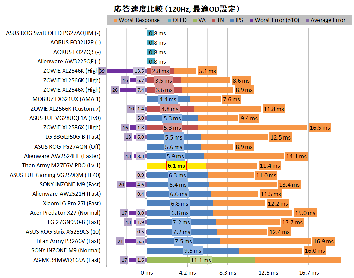Click the 5.1 ms worst response value
This screenshot has width=354, height=278.
pos(207,71)
